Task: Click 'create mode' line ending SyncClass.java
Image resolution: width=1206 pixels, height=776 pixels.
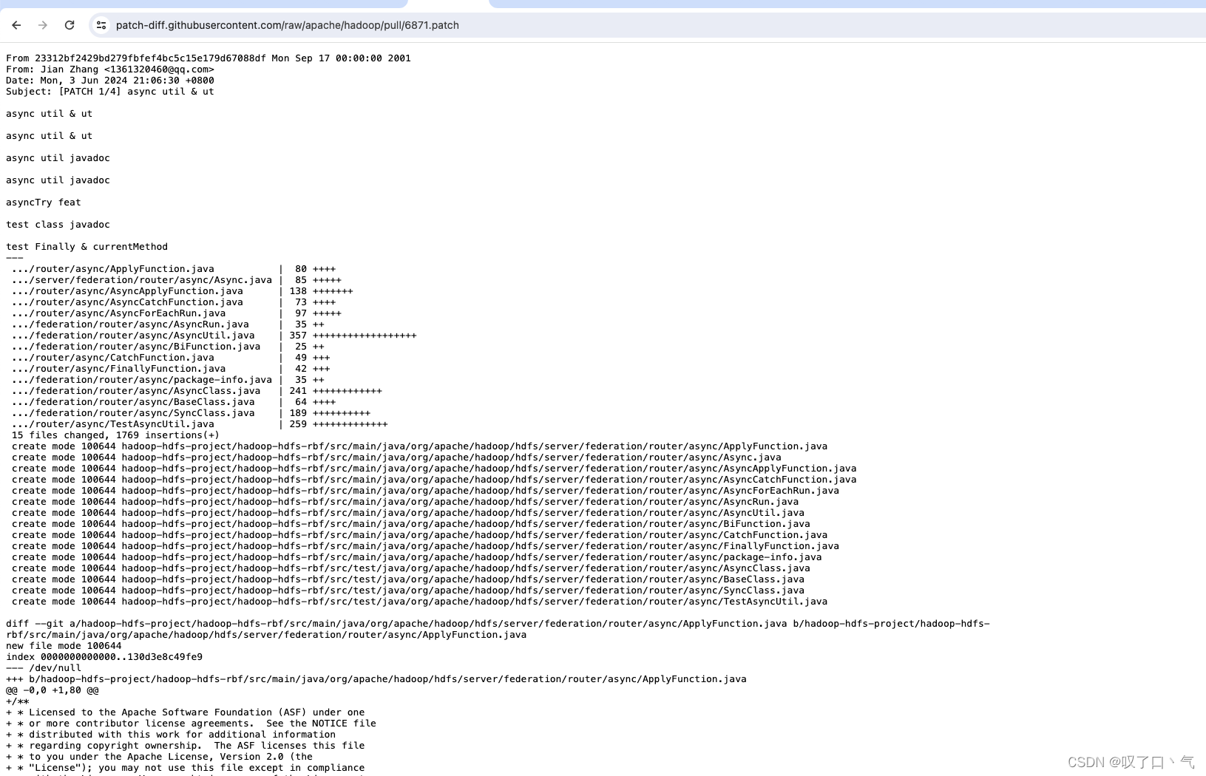Action: click(408, 590)
